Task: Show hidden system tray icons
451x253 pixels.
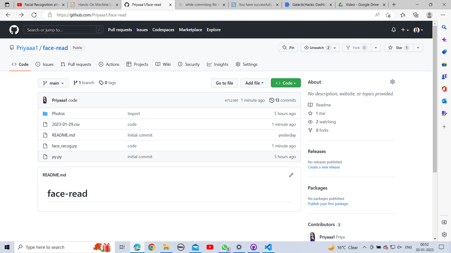Action: point(365,247)
